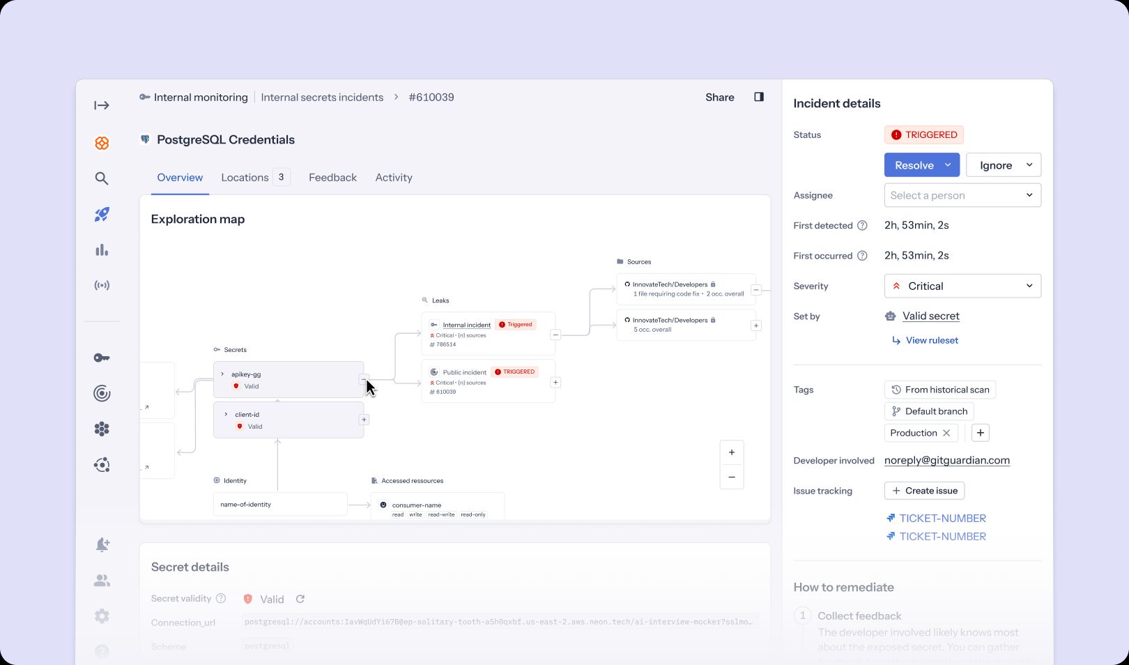Expand the client-id node with plus
The height and width of the screenshot is (665, 1129).
(x=364, y=420)
